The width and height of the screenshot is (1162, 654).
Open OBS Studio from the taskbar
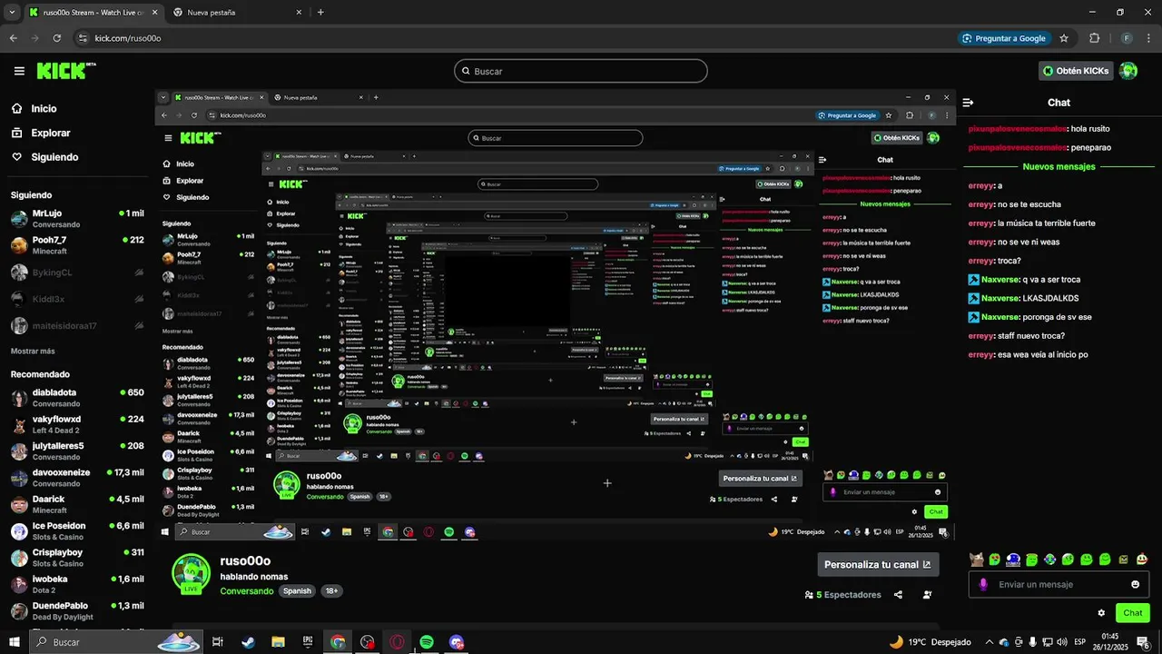click(368, 642)
